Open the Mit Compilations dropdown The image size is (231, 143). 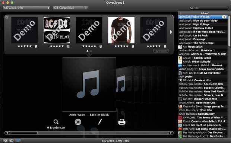[x=70, y=8]
